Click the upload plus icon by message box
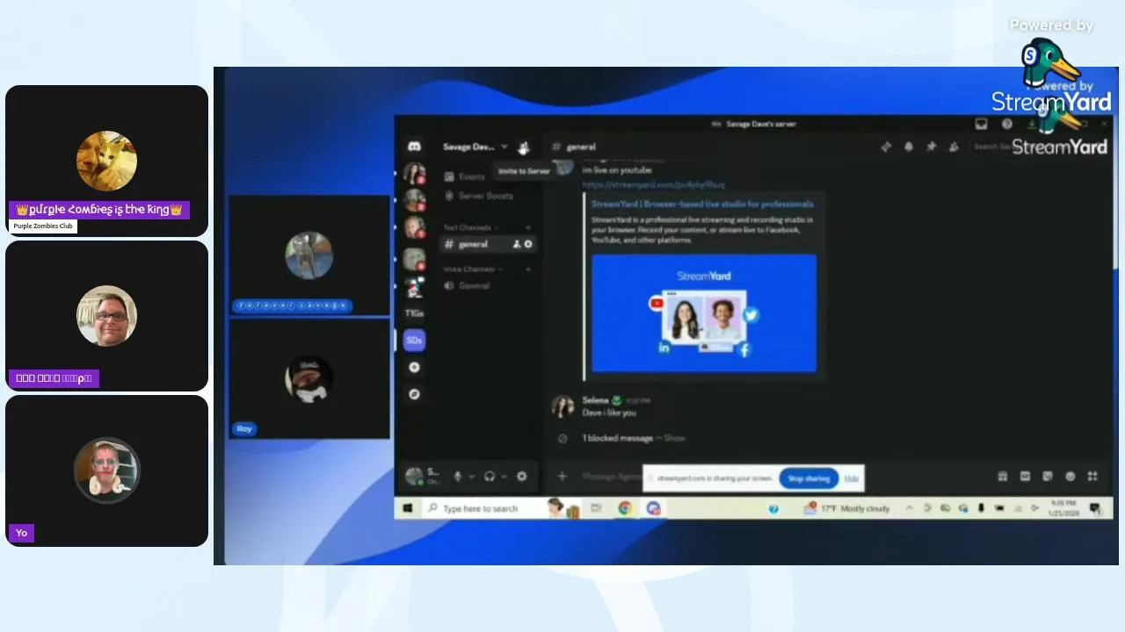 tap(562, 477)
